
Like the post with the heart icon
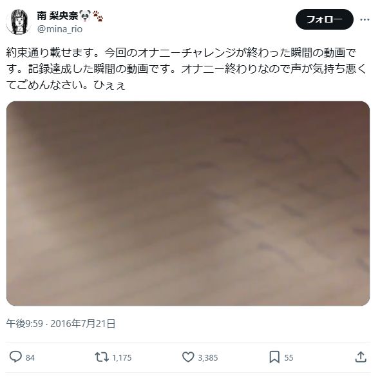click(x=188, y=357)
